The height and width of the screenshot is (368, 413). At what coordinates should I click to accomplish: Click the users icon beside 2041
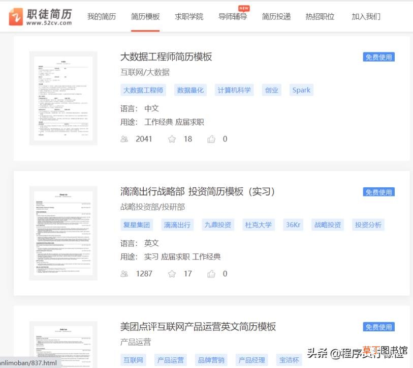point(124,139)
